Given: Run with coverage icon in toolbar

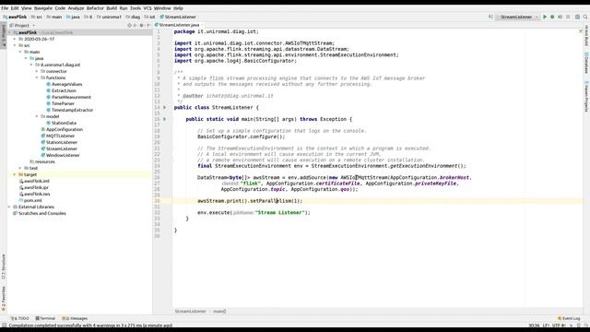Looking at the screenshot, I should 560,17.
